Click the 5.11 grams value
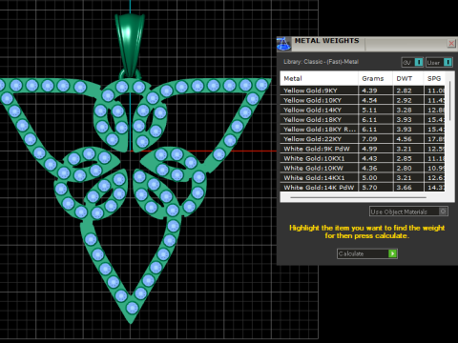This screenshot has height=343, width=458. [369, 110]
